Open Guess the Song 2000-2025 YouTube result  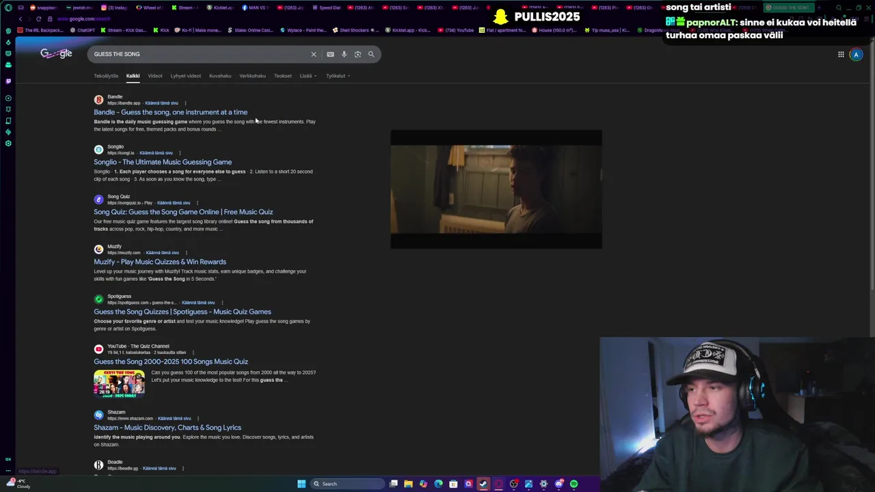tap(171, 361)
